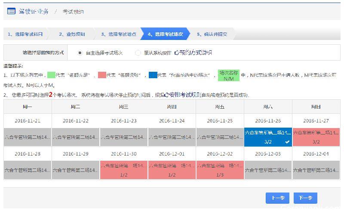Pick the red session under 2016-11-27

click(x=316, y=137)
